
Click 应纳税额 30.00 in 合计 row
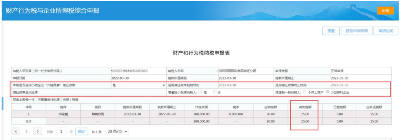point(270,122)
